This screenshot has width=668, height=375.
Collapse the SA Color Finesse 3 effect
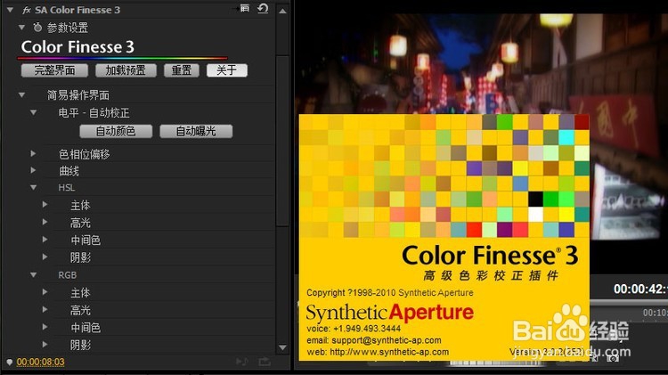pos(10,10)
